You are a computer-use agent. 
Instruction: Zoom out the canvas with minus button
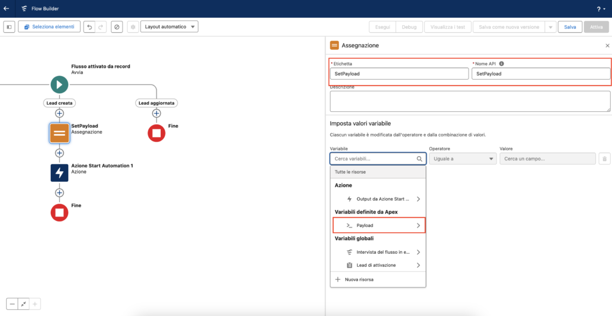(x=12, y=304)
